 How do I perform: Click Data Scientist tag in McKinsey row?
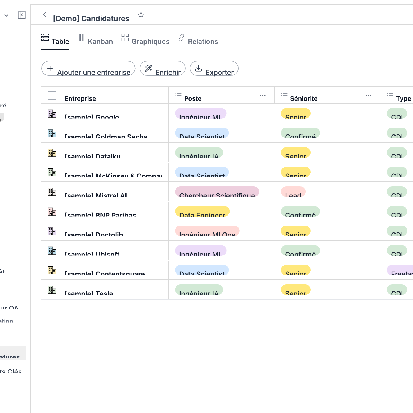pos(202,172)
